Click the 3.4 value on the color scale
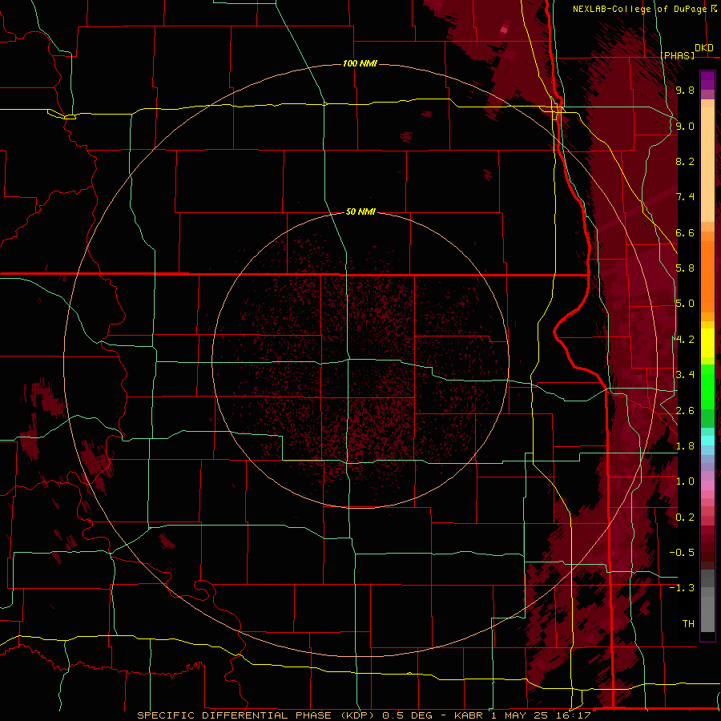The image size is (721, 721). 685,375
